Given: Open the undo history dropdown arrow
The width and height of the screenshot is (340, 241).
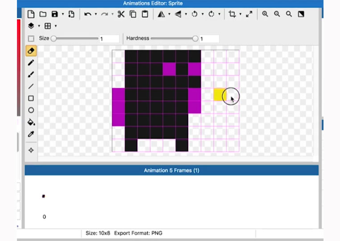Looking at the screenshot, I should 96,14.
